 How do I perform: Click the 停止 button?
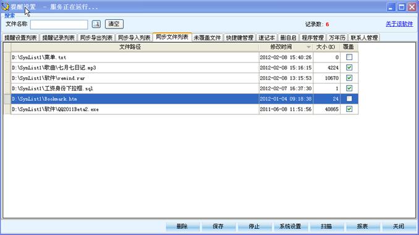coord(255,226)
